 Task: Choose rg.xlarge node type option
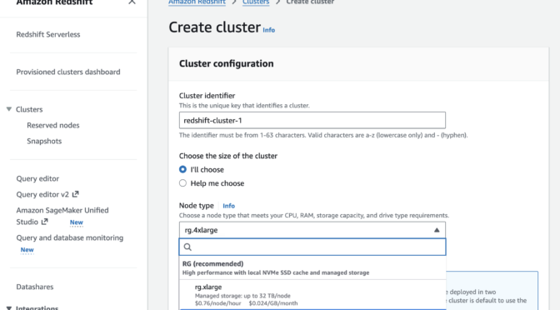[312, 295]
